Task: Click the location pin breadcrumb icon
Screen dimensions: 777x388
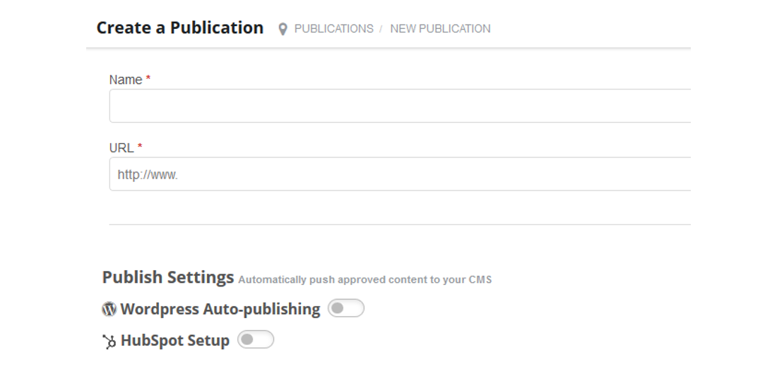Action: pos(283,29)
